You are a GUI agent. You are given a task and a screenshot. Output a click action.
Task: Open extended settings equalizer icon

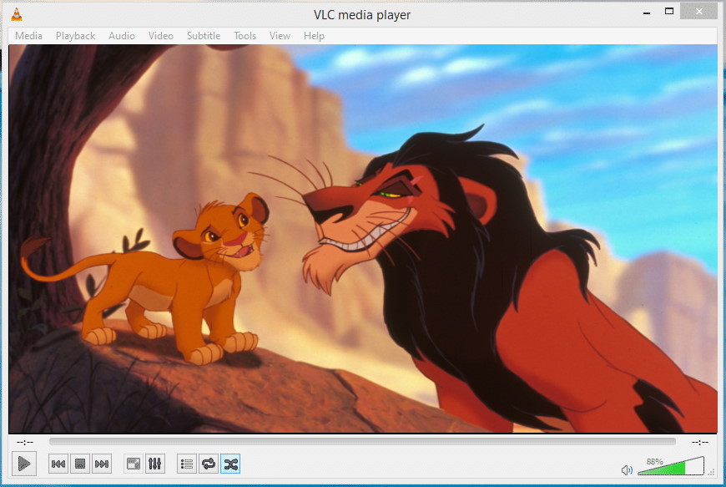(154, 464)
